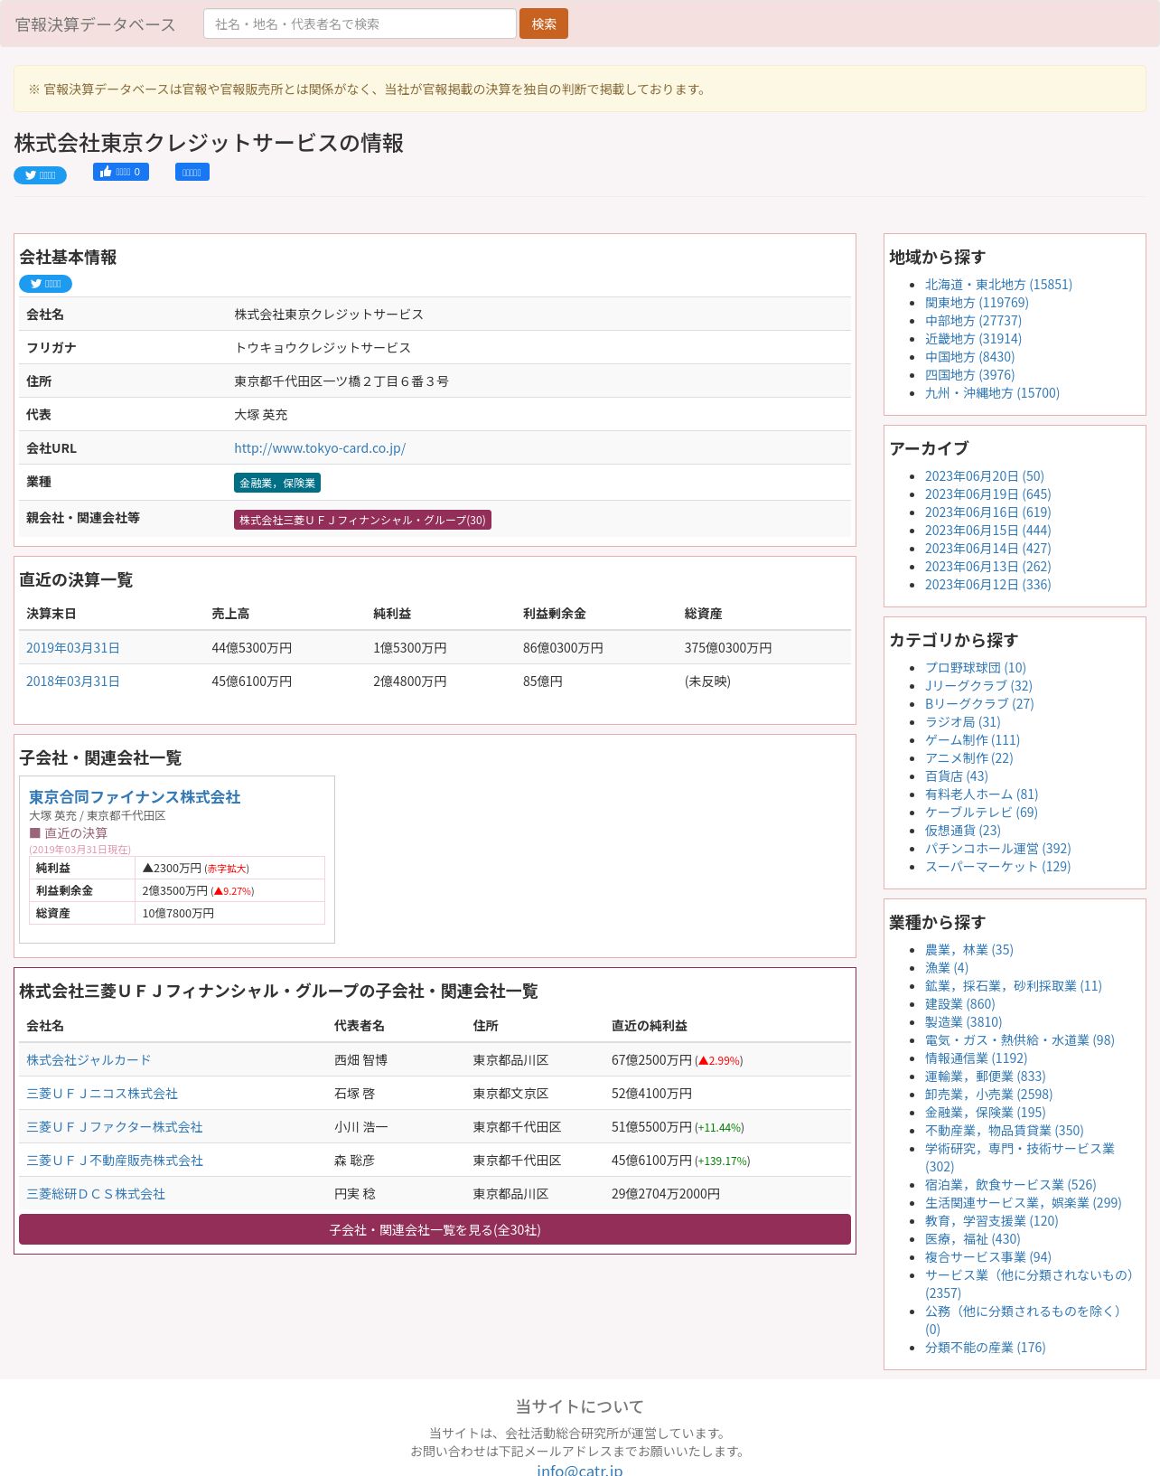Open the 情報通信業 (1192) industry
This screenshot has width=1160, height=1476.
pos(976,1058)
